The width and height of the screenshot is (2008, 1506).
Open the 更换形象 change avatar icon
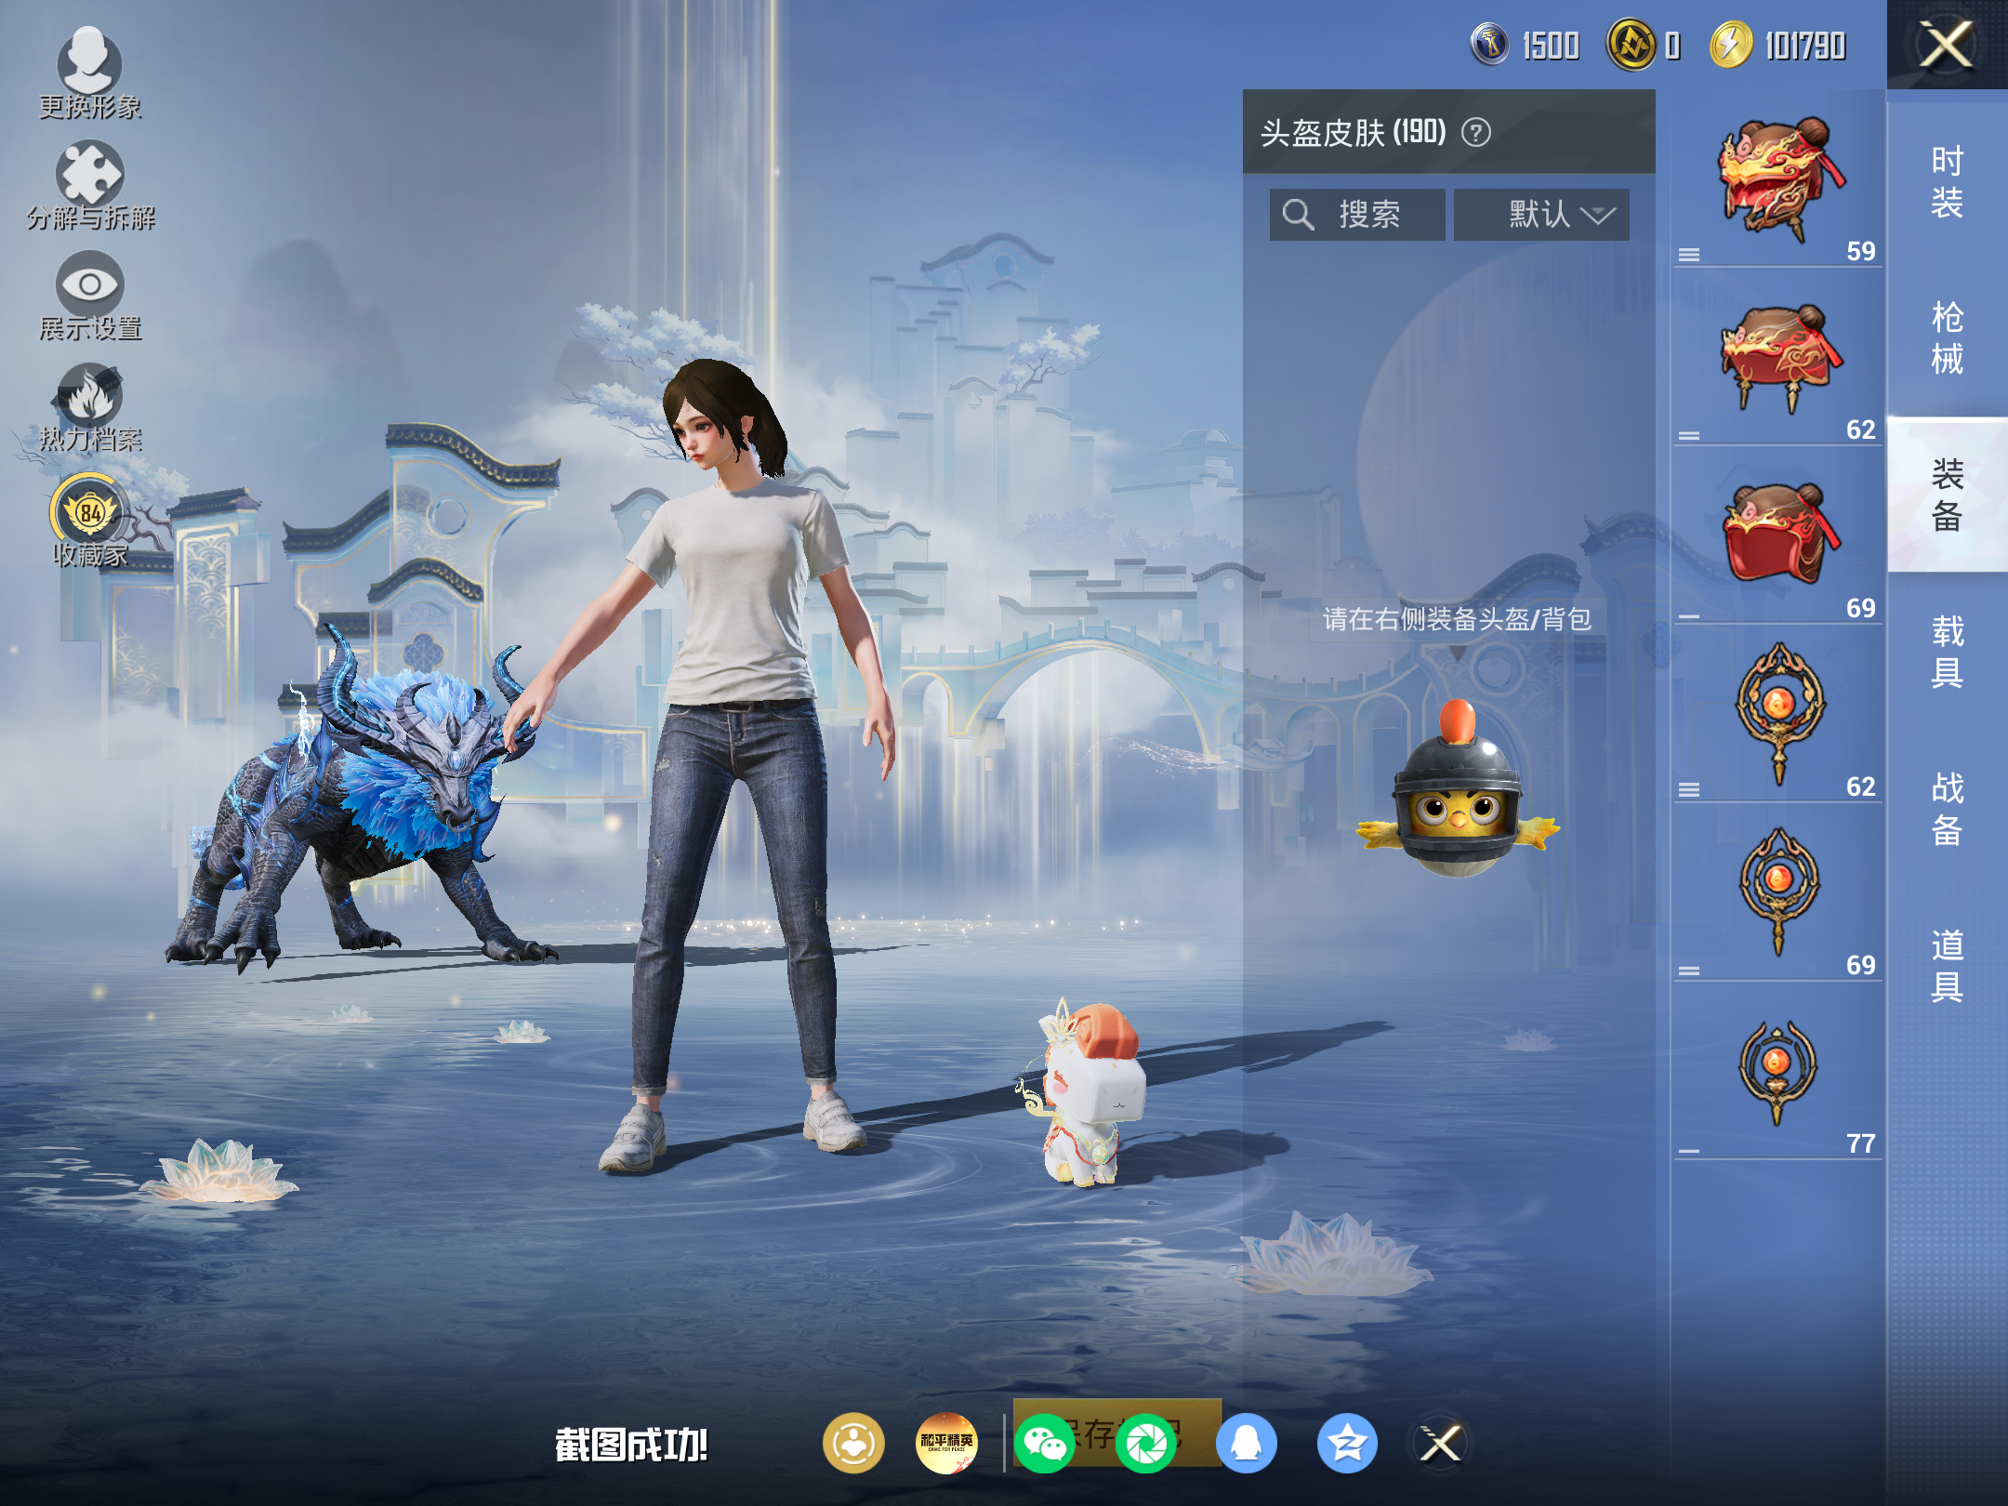point(89,73)
